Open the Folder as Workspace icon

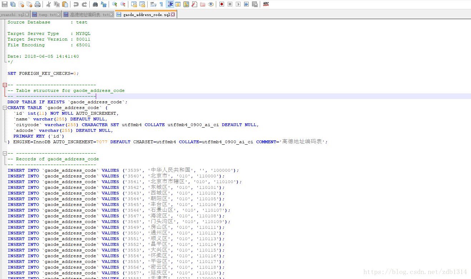(x=203, y=4)
